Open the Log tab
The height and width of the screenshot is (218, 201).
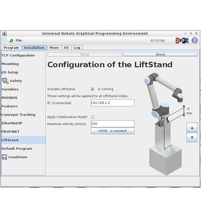[x=77, y=48]
